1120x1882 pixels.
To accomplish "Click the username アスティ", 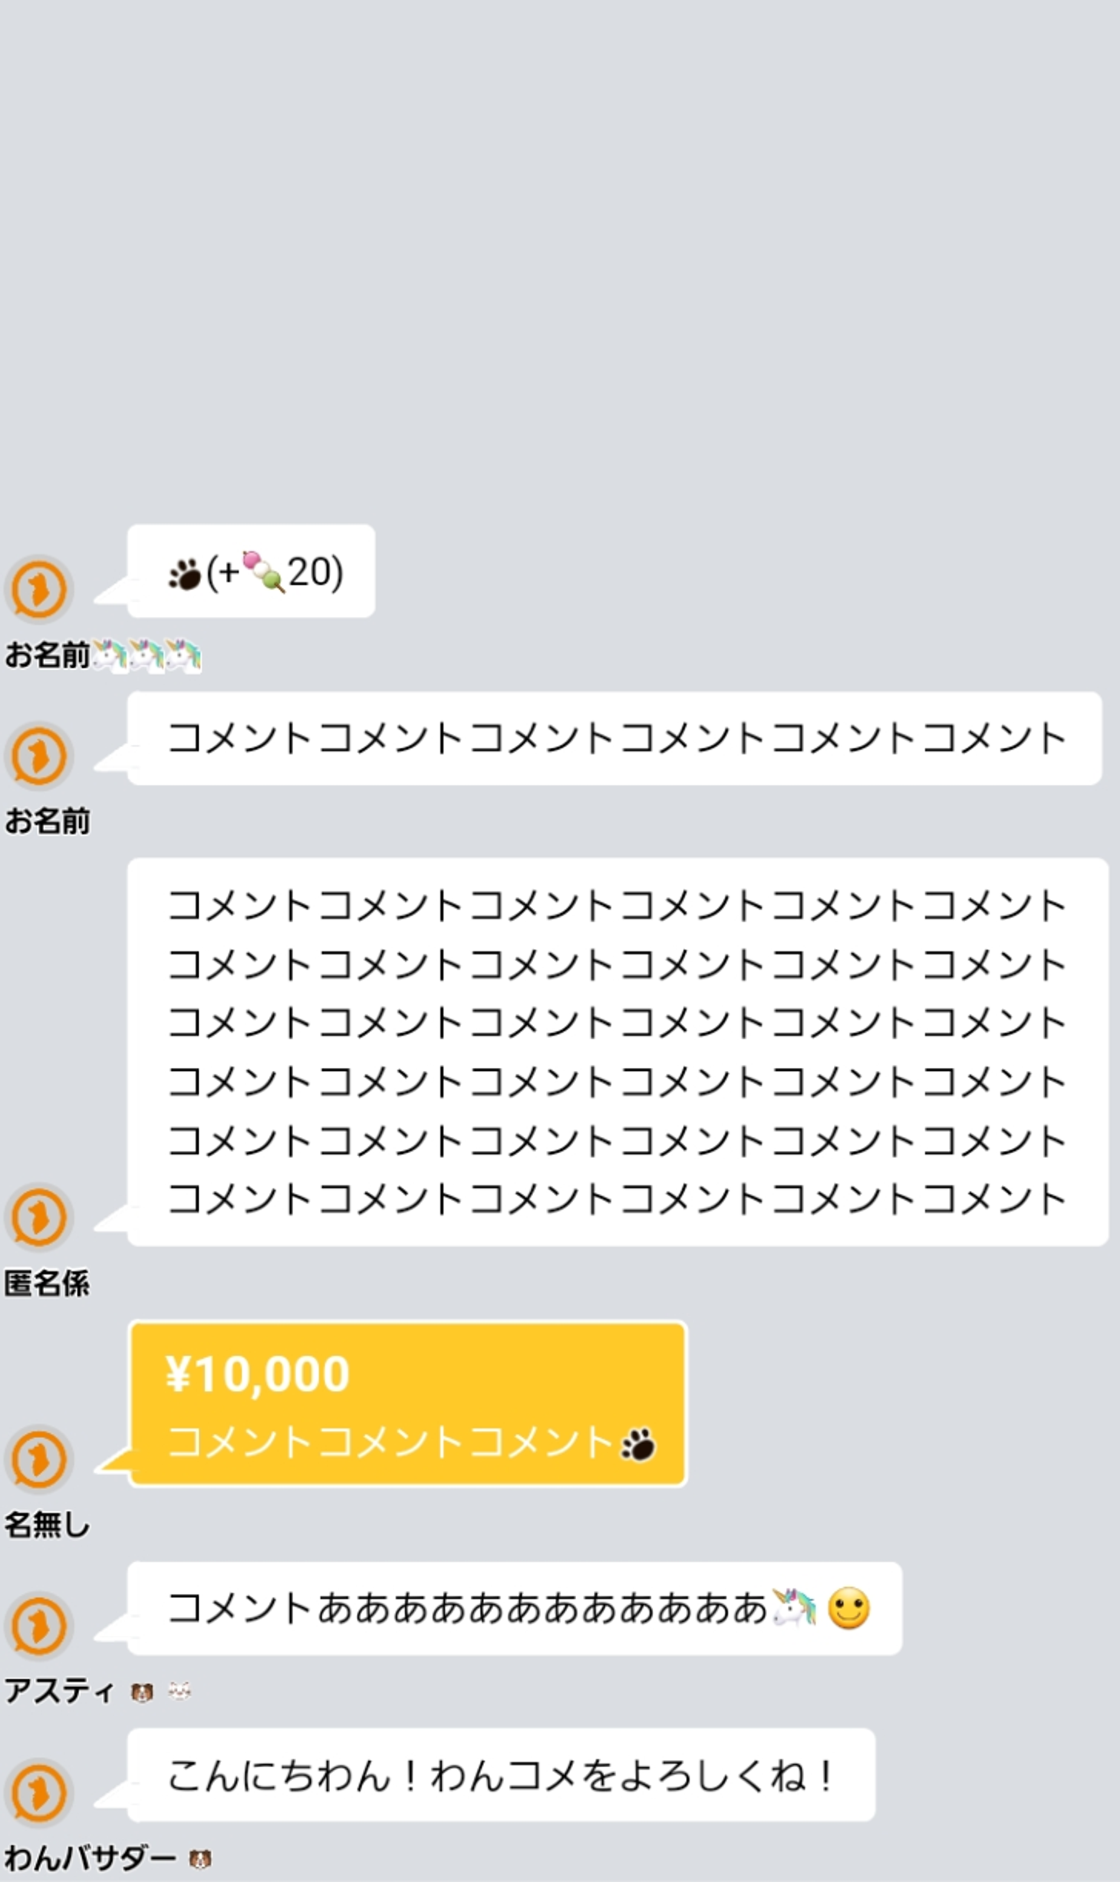I will pyautogui.click(x=60, y=1691).
